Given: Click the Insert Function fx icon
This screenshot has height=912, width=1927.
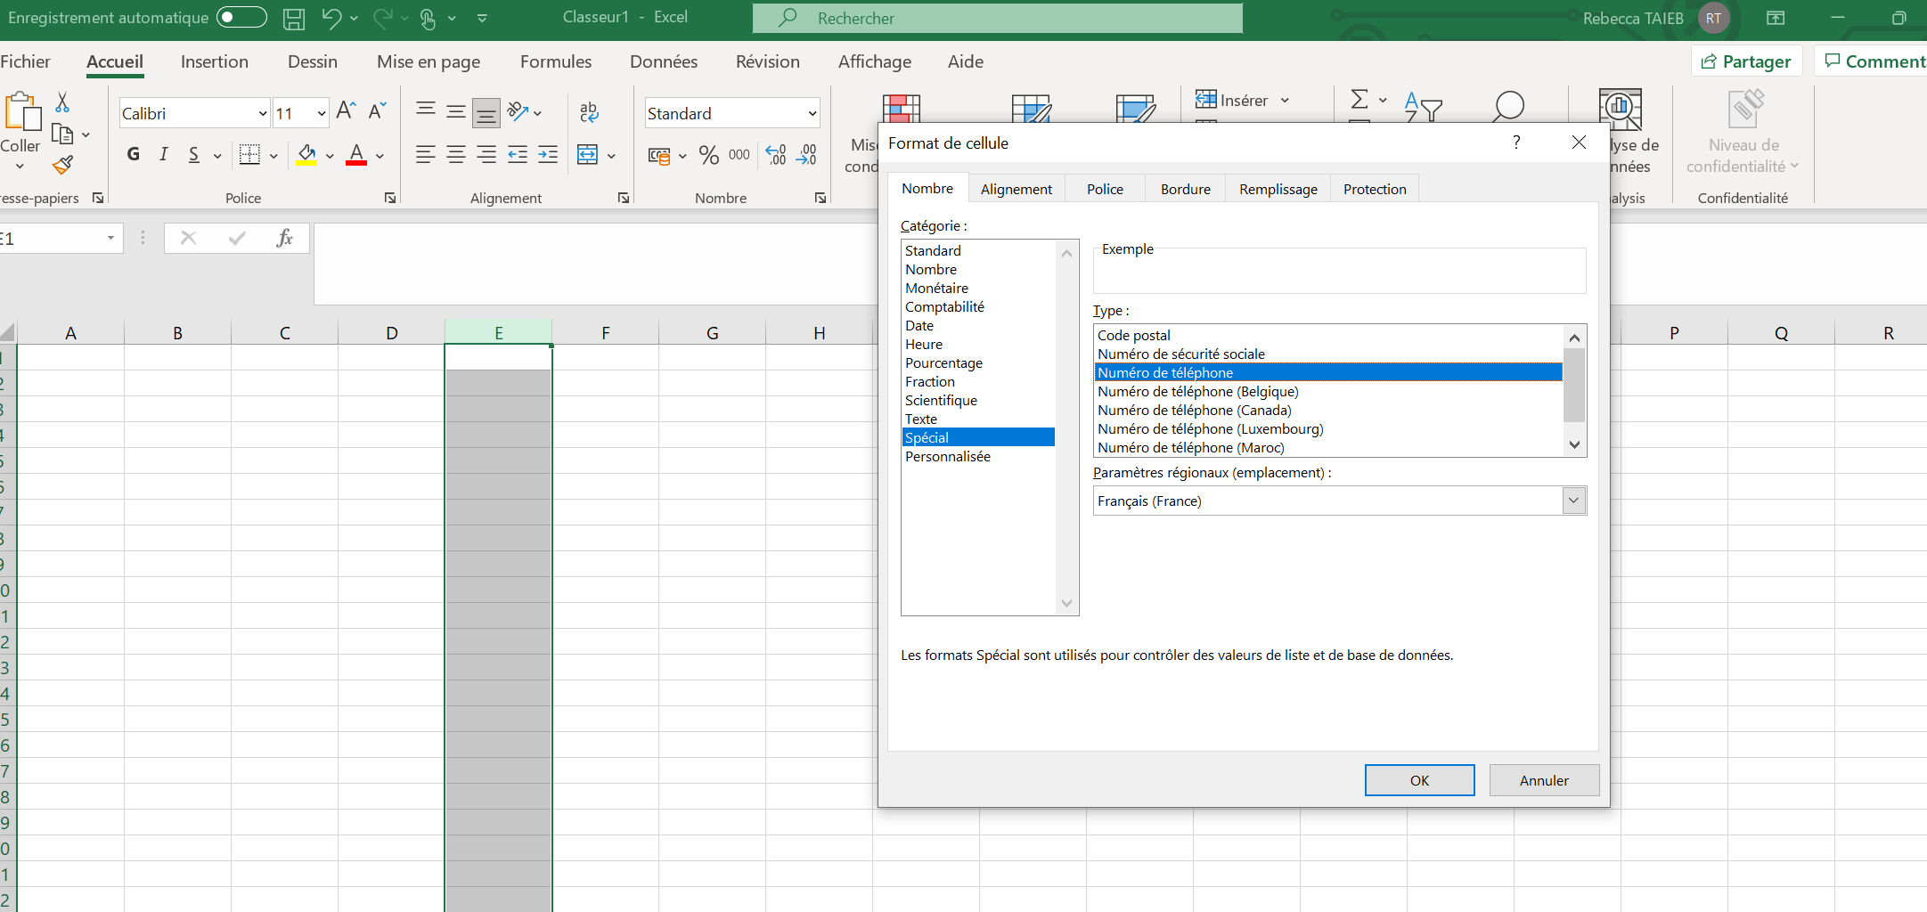Looking at the screenshot, I should pos(285,238).
